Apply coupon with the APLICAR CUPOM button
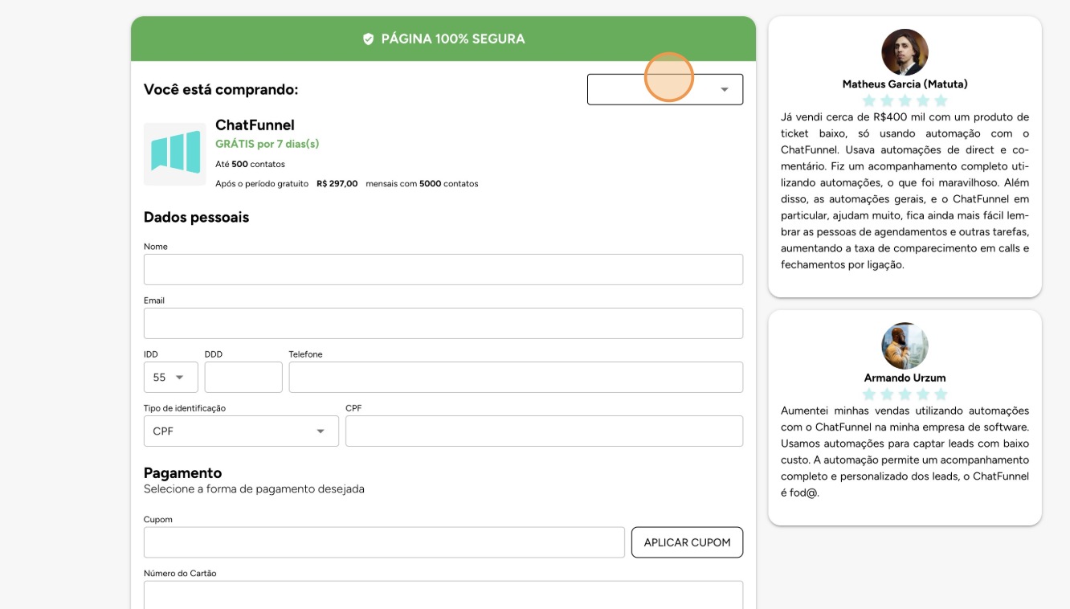This screenshot has width=1070, height=609. [x=687, y=542]
